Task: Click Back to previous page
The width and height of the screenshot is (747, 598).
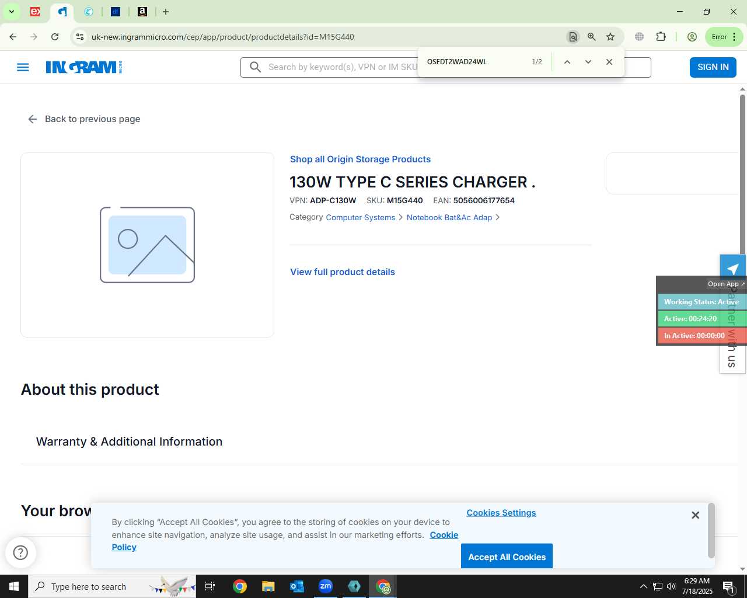Action: point(84,119)
